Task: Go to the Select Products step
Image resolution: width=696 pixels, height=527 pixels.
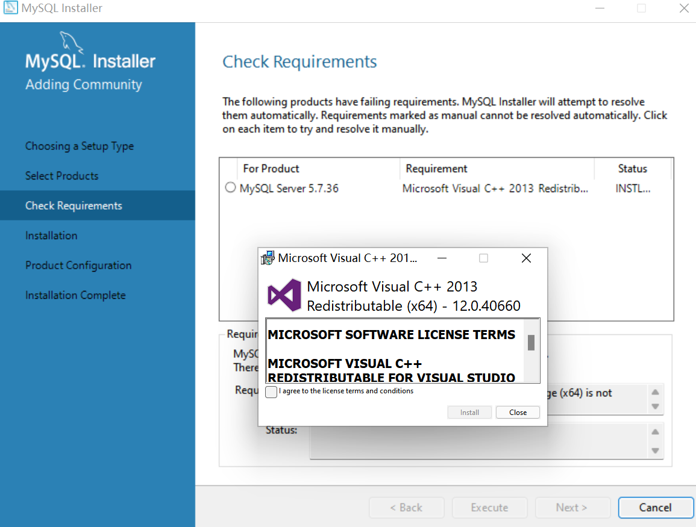Action: point(61,176)
